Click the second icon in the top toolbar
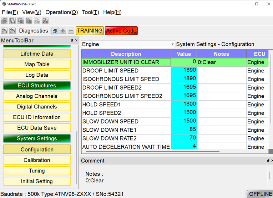273x198 pixels. click(x=12, y=21)
